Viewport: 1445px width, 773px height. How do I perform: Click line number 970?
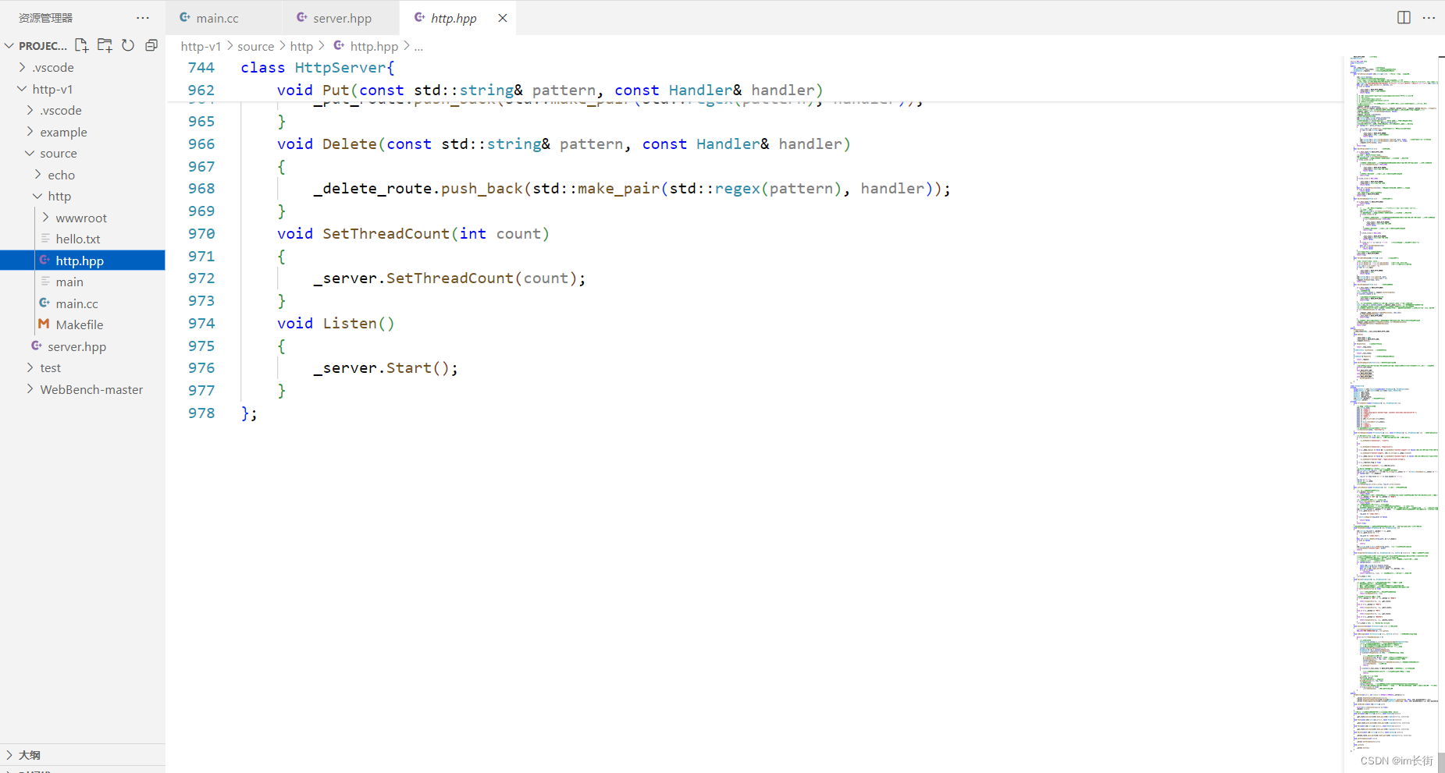tap(201, 234)
